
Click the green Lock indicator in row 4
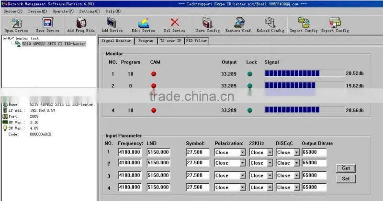249,110
